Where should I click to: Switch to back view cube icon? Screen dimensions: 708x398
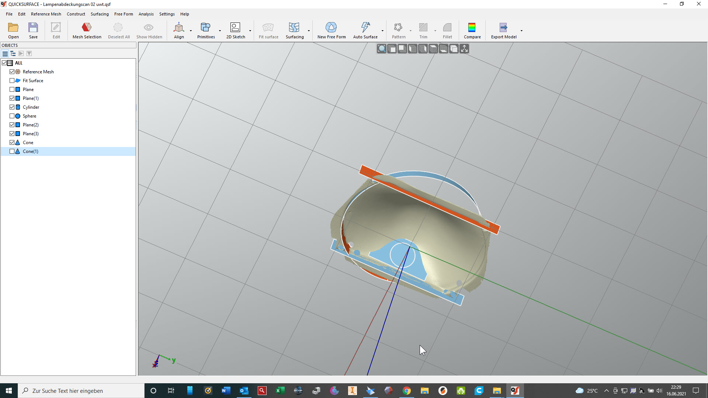pos(402,49)
